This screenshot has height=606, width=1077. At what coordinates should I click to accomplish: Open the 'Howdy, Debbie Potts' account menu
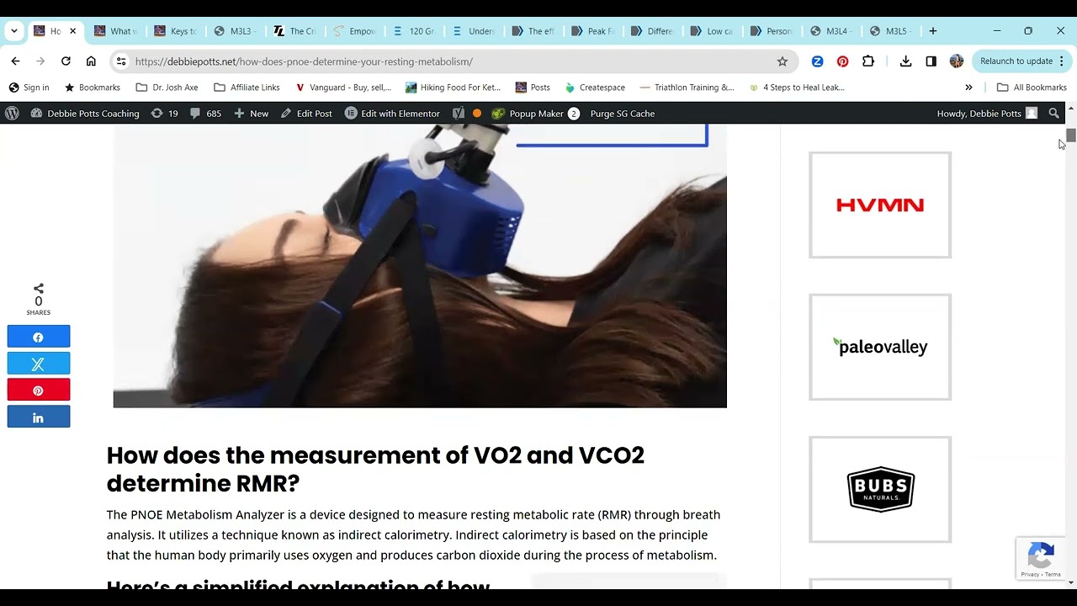[x=987, y=114]
